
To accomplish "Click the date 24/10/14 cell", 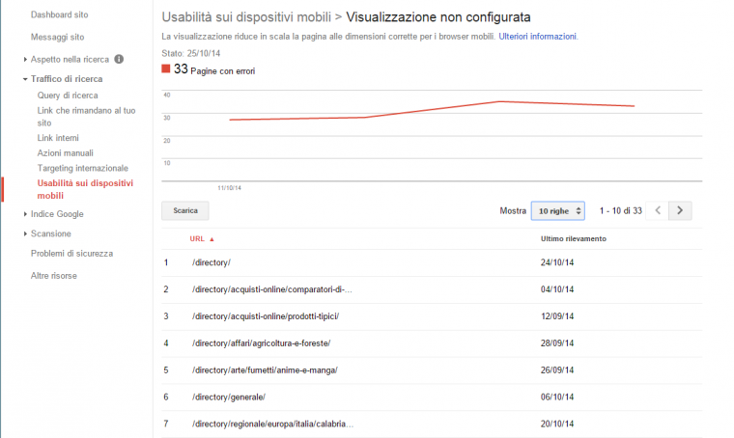I will click(557, 262).
